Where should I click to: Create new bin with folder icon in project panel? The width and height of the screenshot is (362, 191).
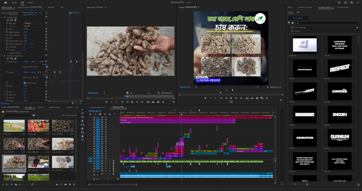coord(65,184)
